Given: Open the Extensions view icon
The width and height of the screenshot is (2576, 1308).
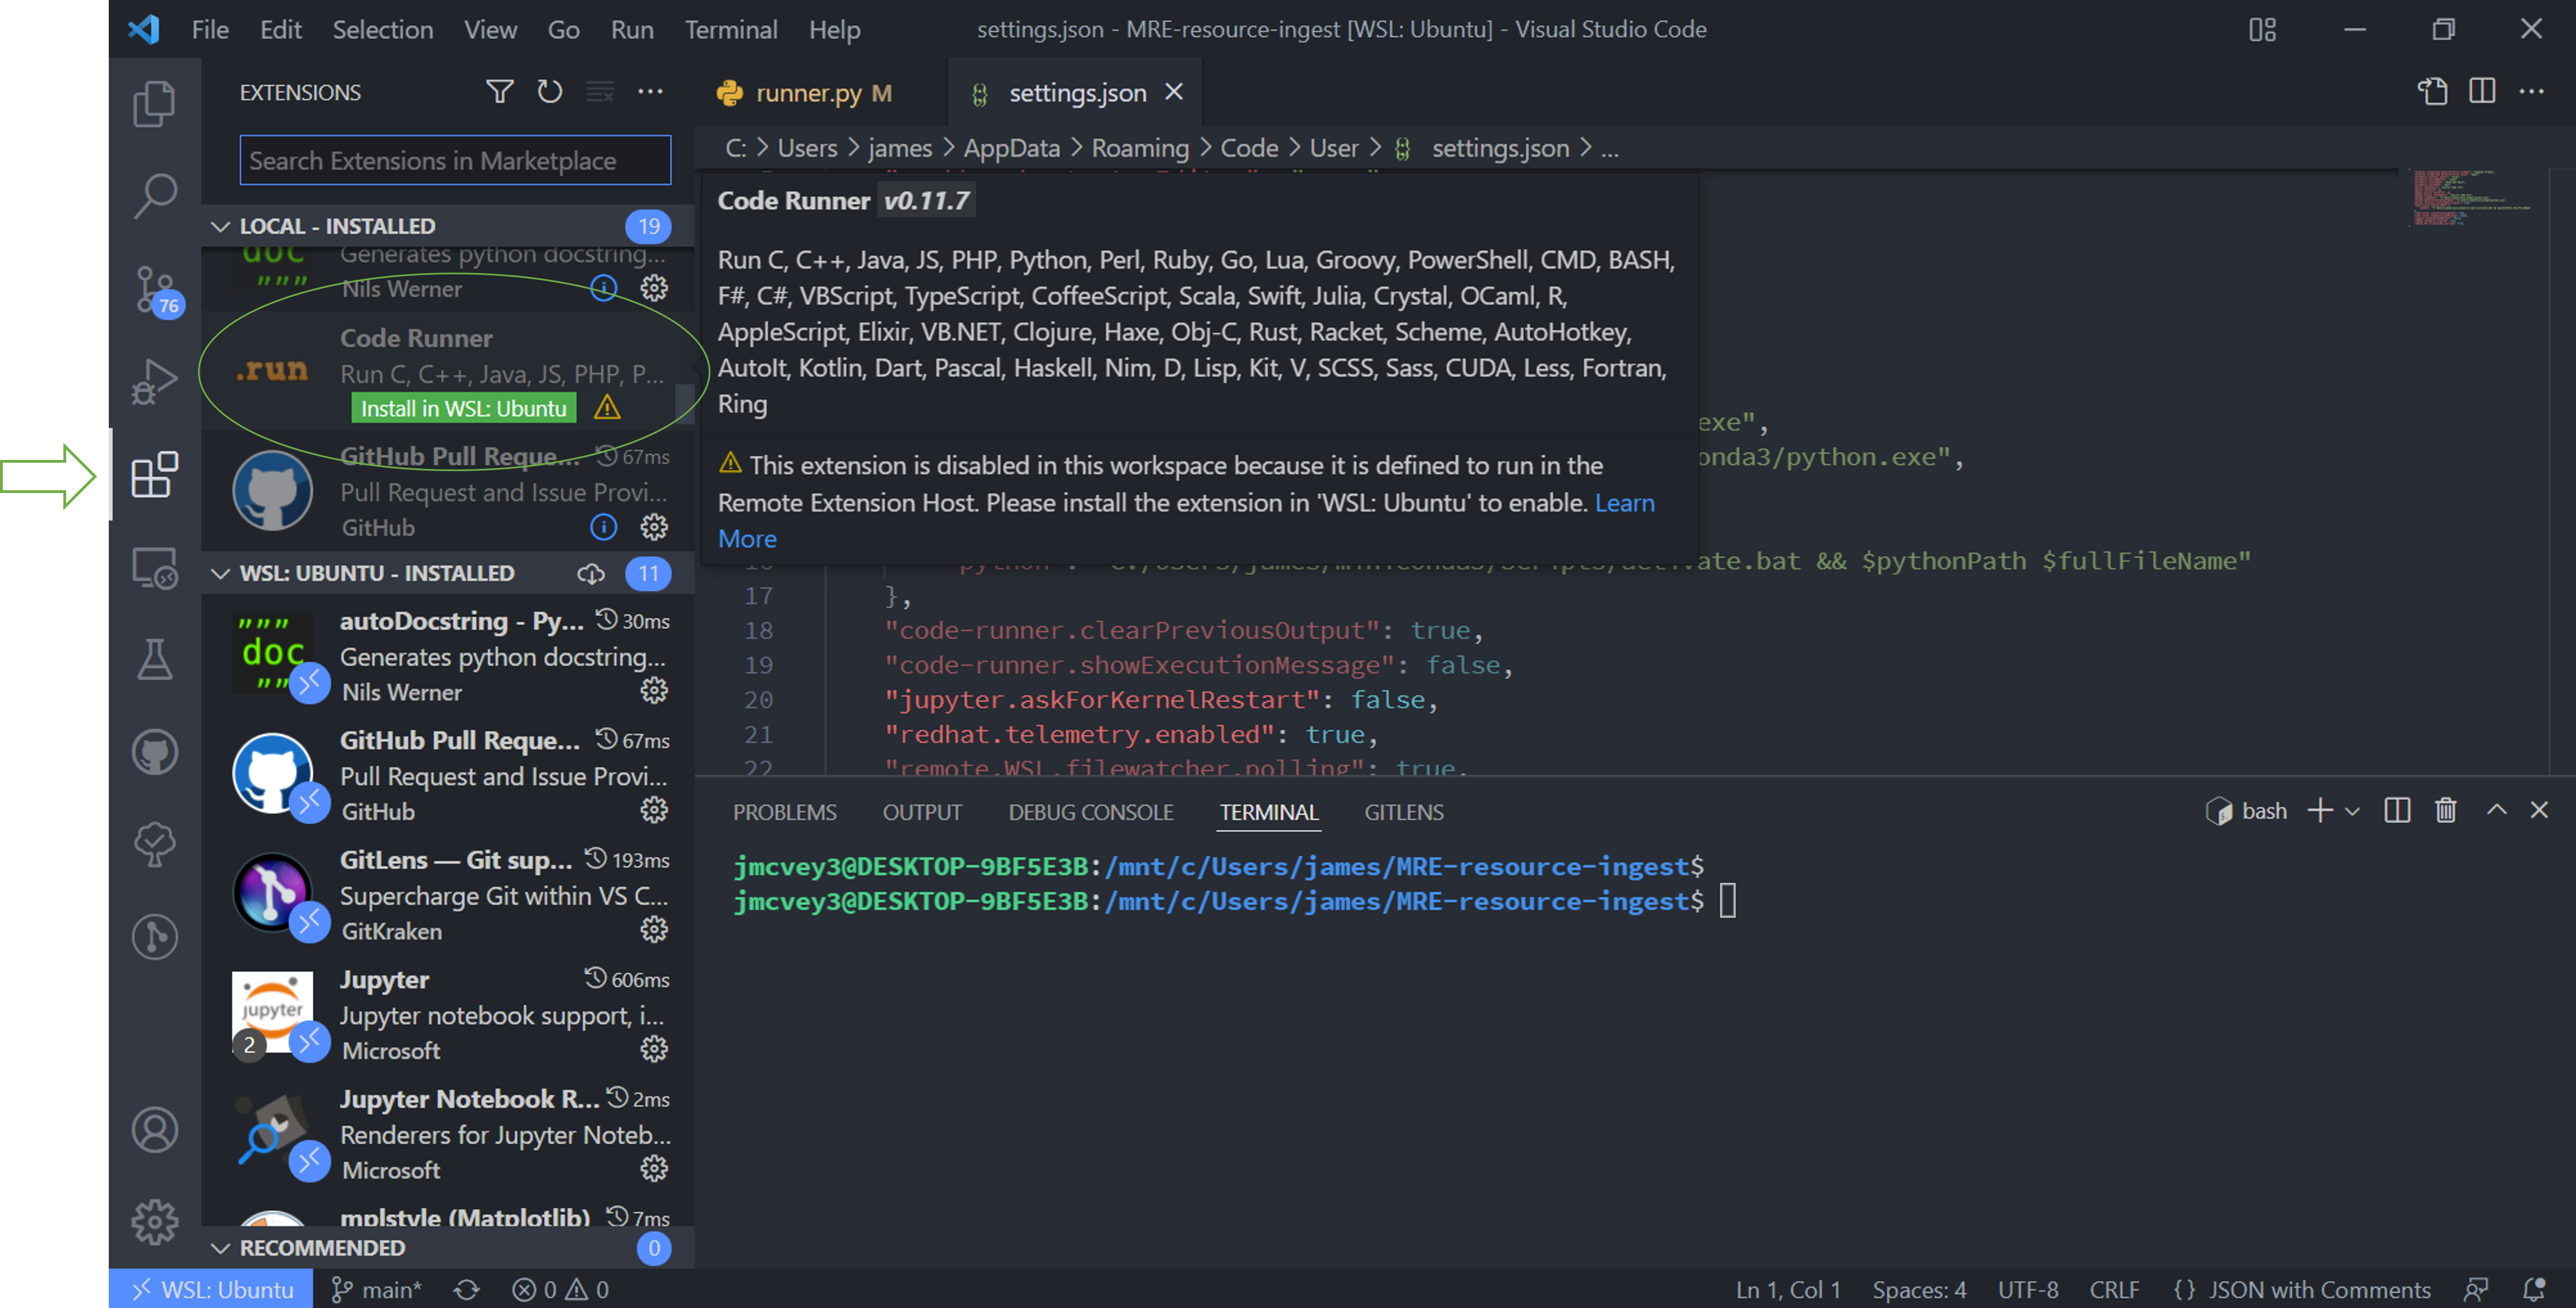Looking at the screenshot, I should 154,474.
